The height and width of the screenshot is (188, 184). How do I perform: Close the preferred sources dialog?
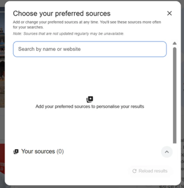[x=169, y=13]
